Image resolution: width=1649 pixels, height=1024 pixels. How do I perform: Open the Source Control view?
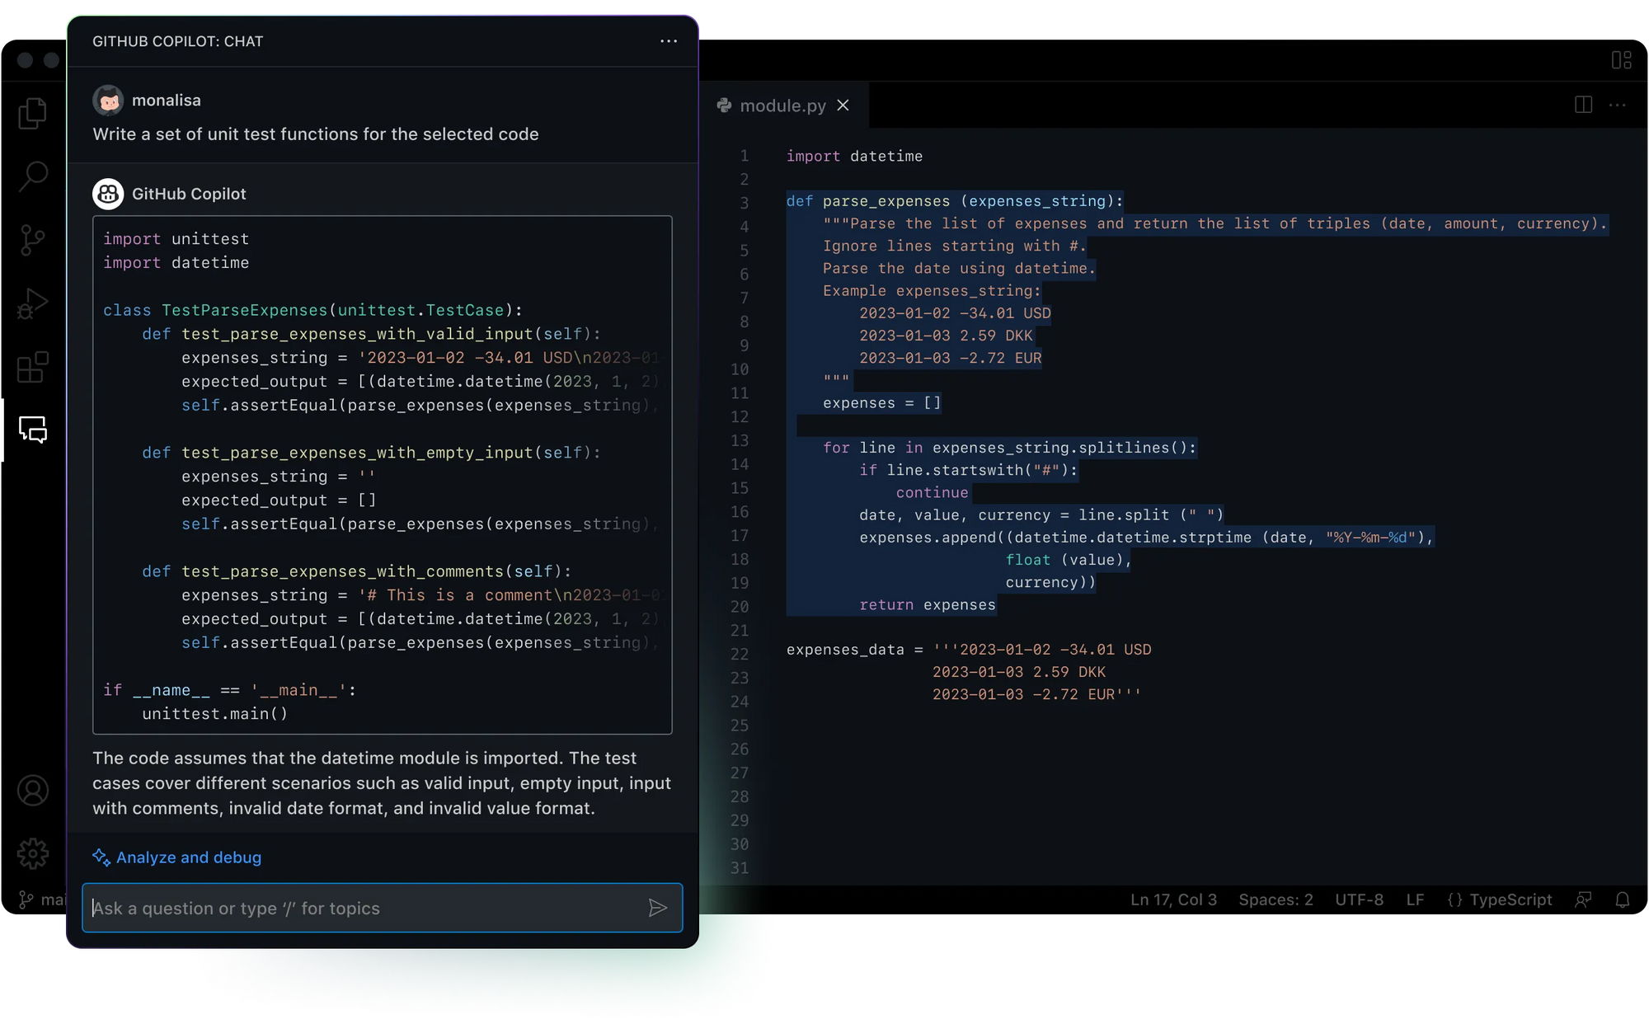pos(33,239)
